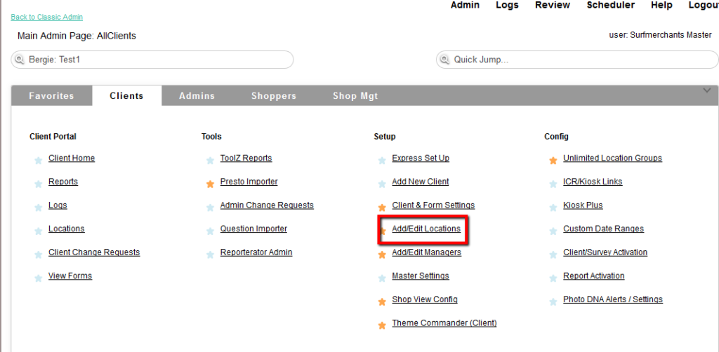This screenshot has width=719, height=352.
Task: Click the star beside Question Importer
Action: 210,231
